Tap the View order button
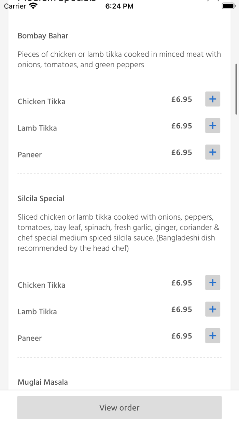 click(119, 407)
